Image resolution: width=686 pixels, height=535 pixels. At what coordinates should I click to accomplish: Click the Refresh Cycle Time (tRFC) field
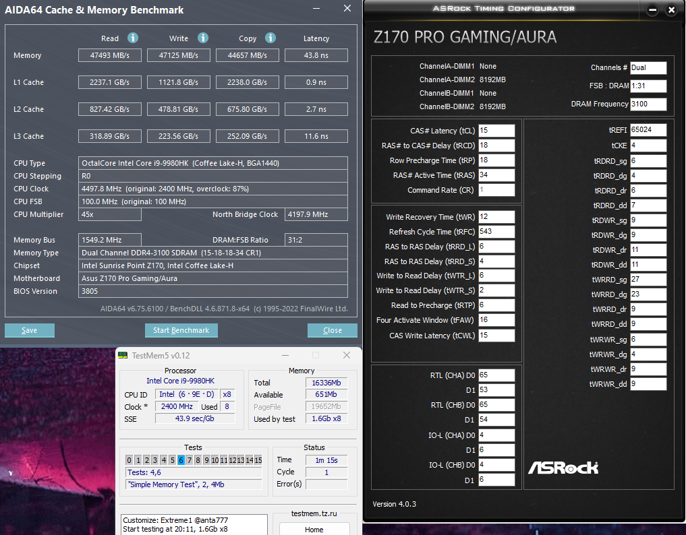coord(496,232)
